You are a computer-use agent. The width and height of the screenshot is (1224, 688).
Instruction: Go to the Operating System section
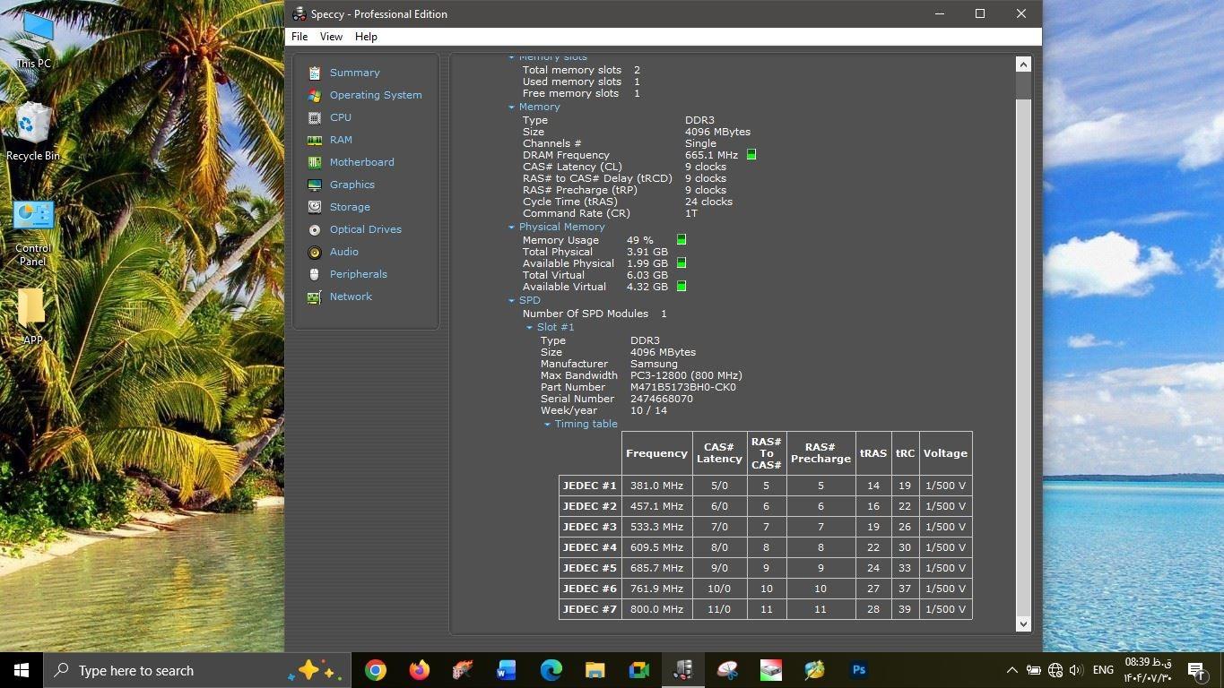tap(375, 95)
